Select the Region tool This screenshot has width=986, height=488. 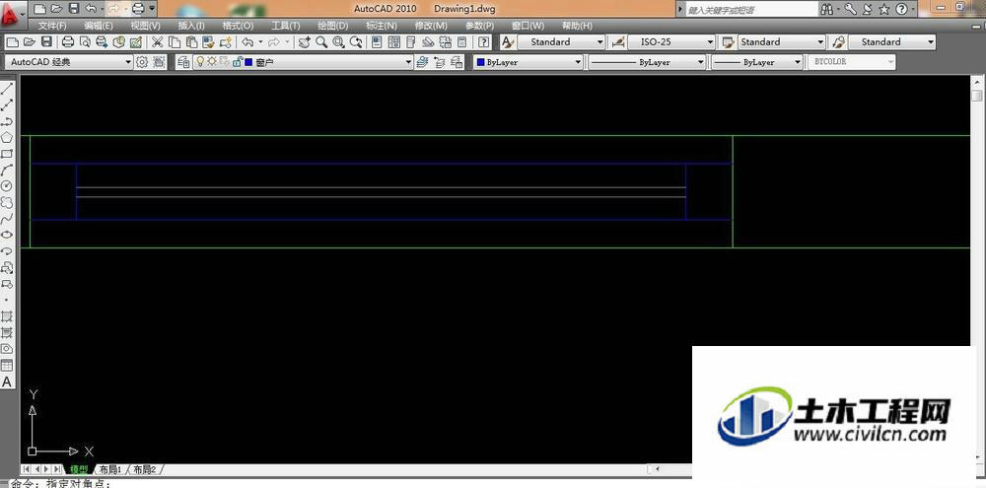click(7, 349)
